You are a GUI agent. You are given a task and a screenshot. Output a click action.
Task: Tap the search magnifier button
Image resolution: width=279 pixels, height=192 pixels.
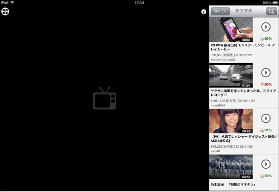coord(272,11)
